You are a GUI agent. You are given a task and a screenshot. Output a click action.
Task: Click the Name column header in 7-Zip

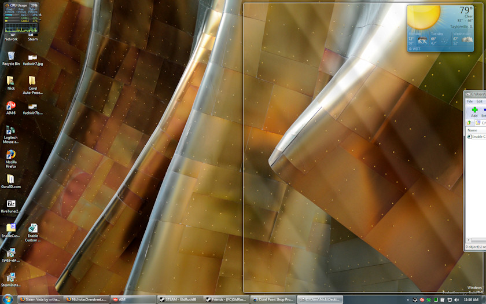point(476,130)
